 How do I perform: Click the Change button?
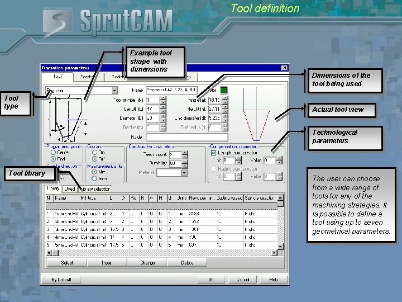tap(147, 263)
